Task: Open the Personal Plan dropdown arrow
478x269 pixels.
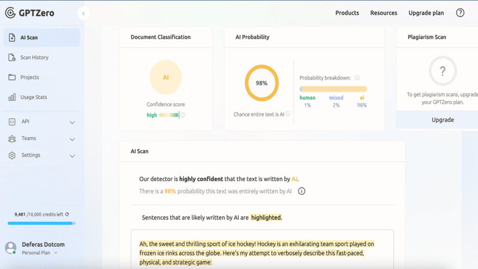Action: [x=56, y=252]
